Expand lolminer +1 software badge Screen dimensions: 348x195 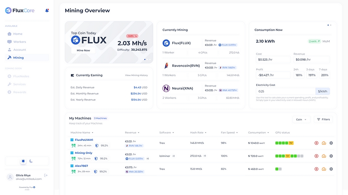coord(174,156)
